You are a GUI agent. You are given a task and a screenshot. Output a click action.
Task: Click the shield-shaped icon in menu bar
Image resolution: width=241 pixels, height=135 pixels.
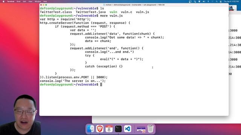199,1
